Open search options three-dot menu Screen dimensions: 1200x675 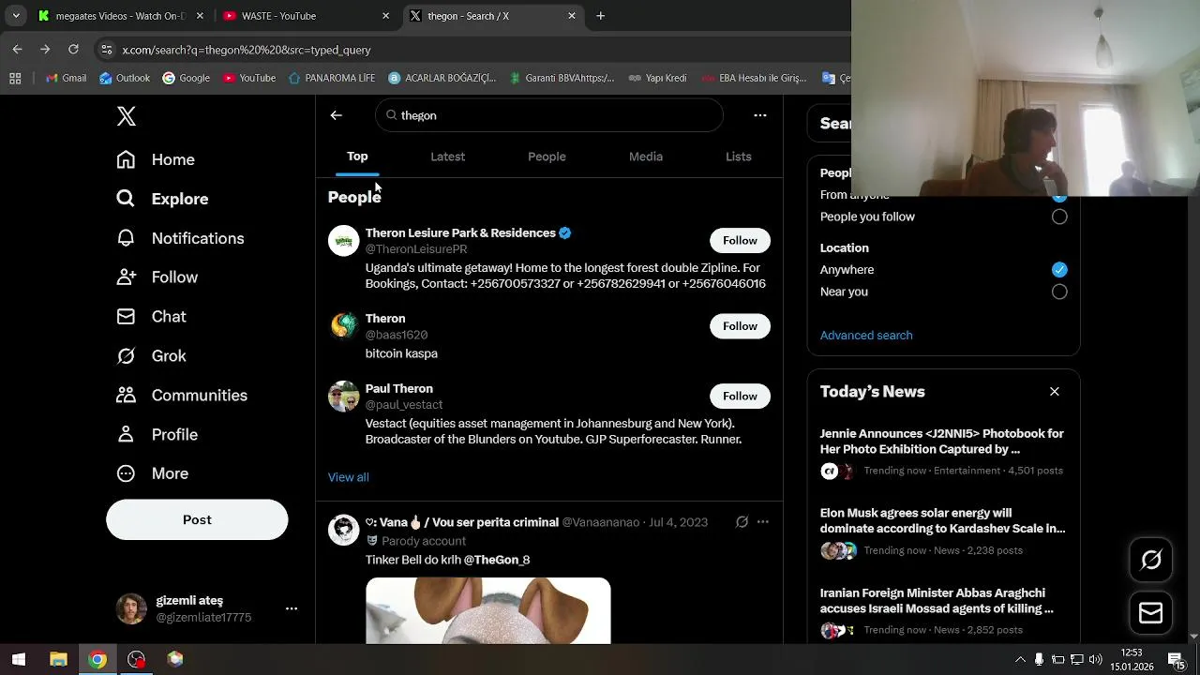[x=760, y=115]
